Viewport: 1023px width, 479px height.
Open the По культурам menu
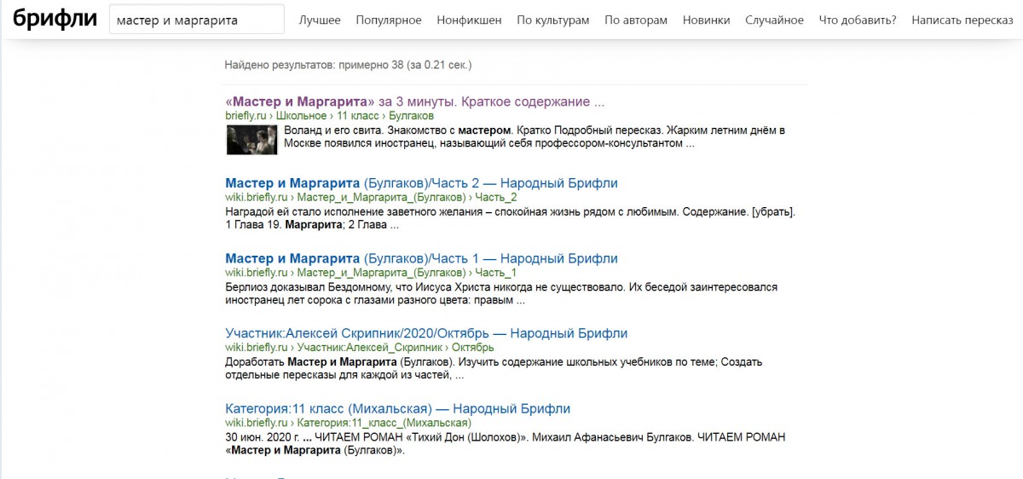tap(553, 20)
